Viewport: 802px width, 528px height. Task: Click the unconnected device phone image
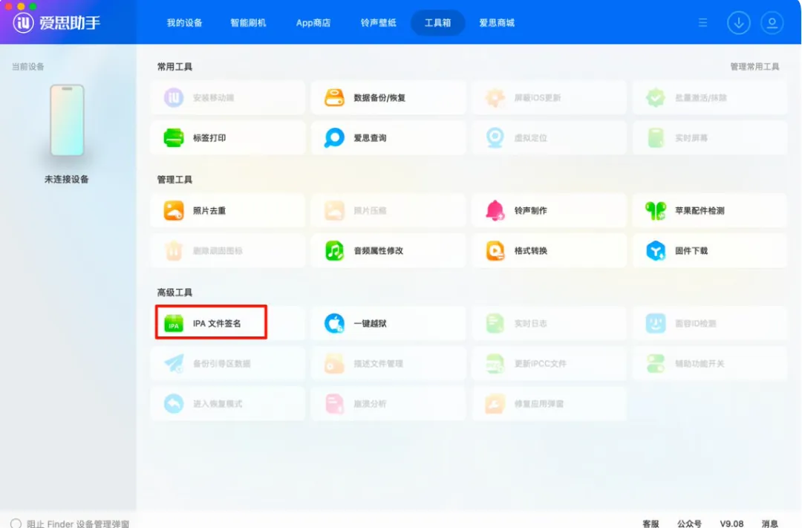(x=67, y=120)
